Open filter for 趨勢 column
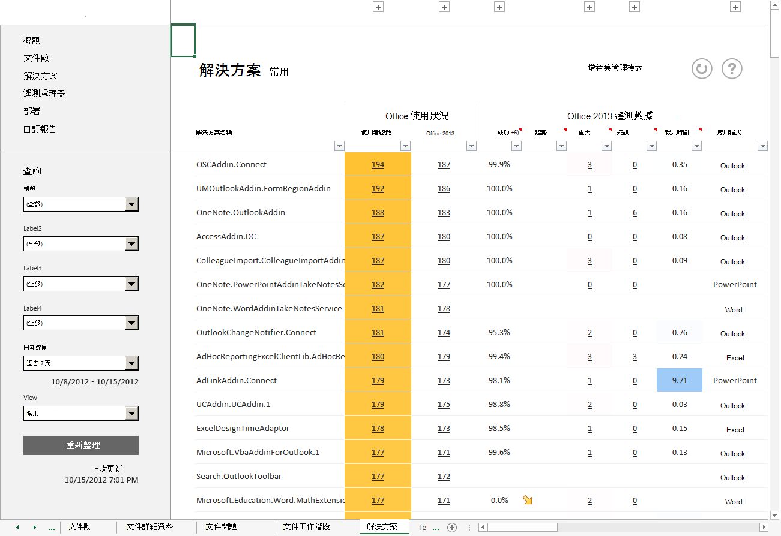781x536 pixels. pos(561,146)
